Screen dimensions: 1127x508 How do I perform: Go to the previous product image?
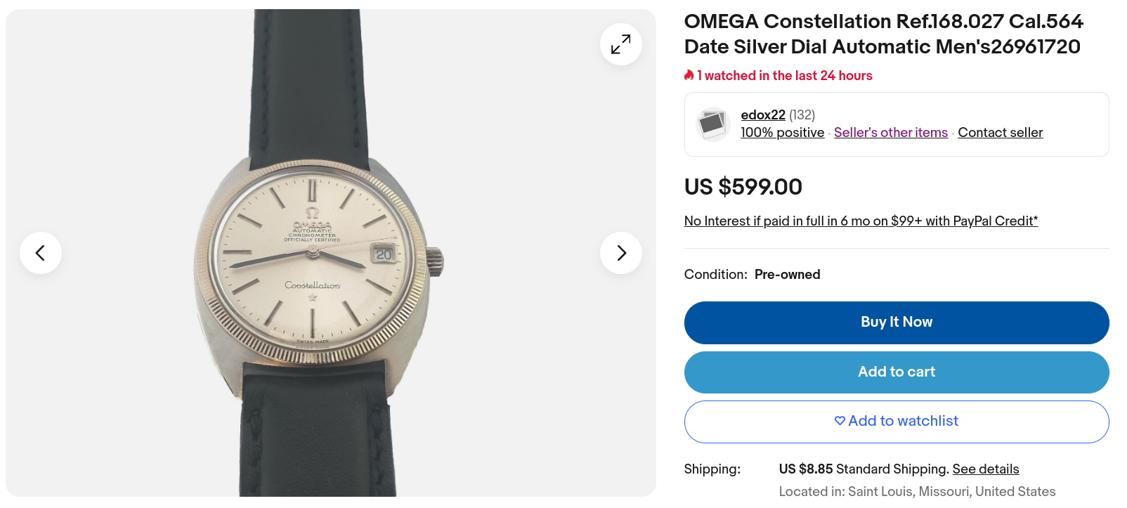(41, 253)
